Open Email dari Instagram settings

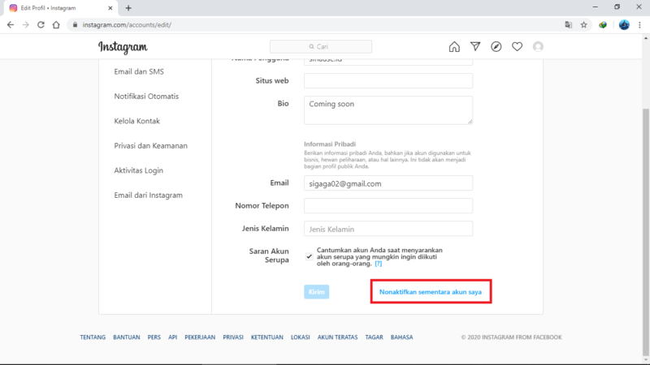click(x=148, y=195)
